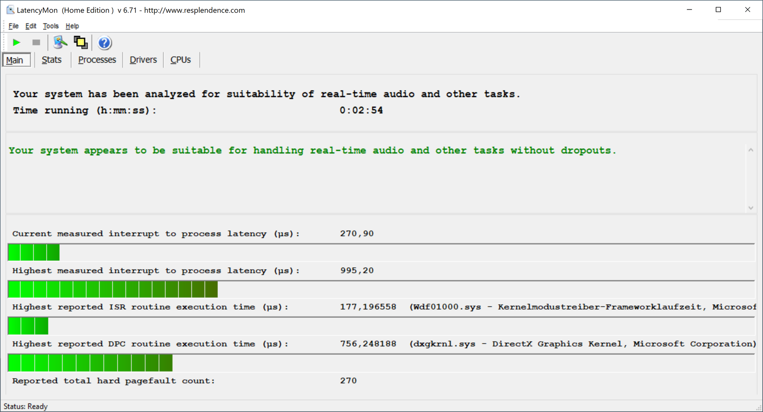763x412 pixels.
Task: Click the Highest reported DPC routine label
Action: tap(150, 344)
